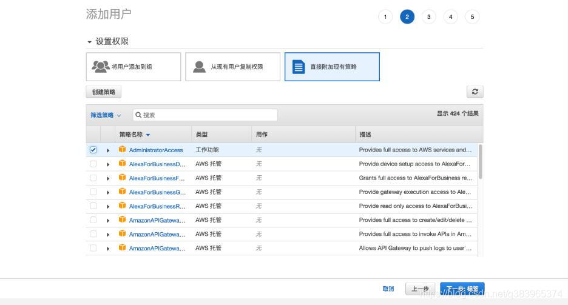Click the policy list vertical scrollbar
Image resolution: width=568 pixels, height=305 pixels.
tap(481, 162)
